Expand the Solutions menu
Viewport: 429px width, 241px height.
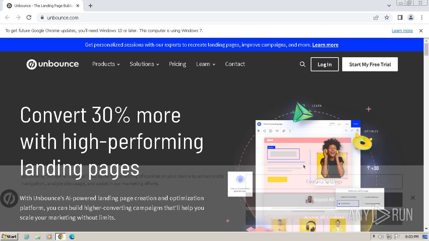144,64
